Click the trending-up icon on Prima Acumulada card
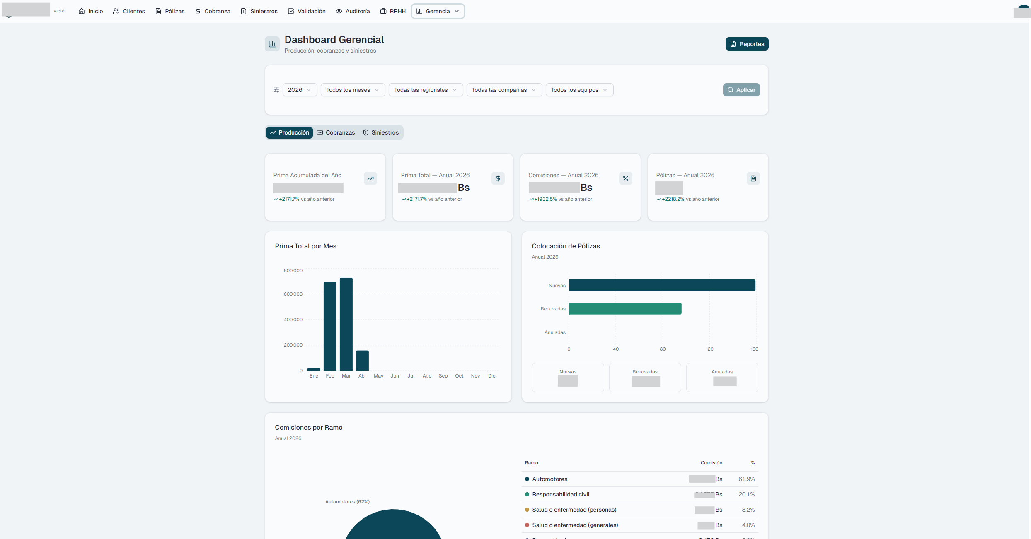Viewport: 1031px width, 539px height. [x=370, y=178]
